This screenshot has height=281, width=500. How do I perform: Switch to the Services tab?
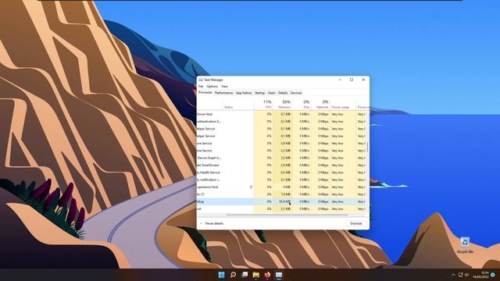pyautogui.click(x=296, y=93)
